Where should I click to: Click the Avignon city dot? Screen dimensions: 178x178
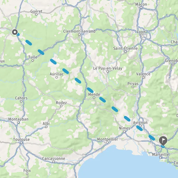point(140,126)
